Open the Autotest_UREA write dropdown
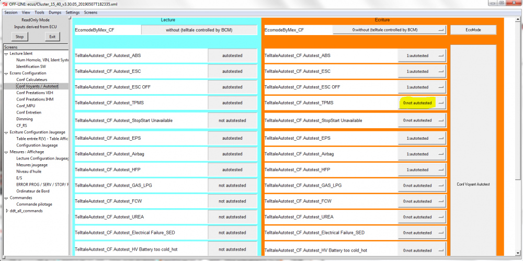523x261 pixels. click(x=422, y=217)
